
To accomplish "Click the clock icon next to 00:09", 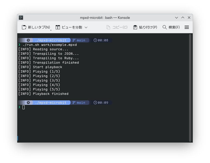I will [95, 103].
